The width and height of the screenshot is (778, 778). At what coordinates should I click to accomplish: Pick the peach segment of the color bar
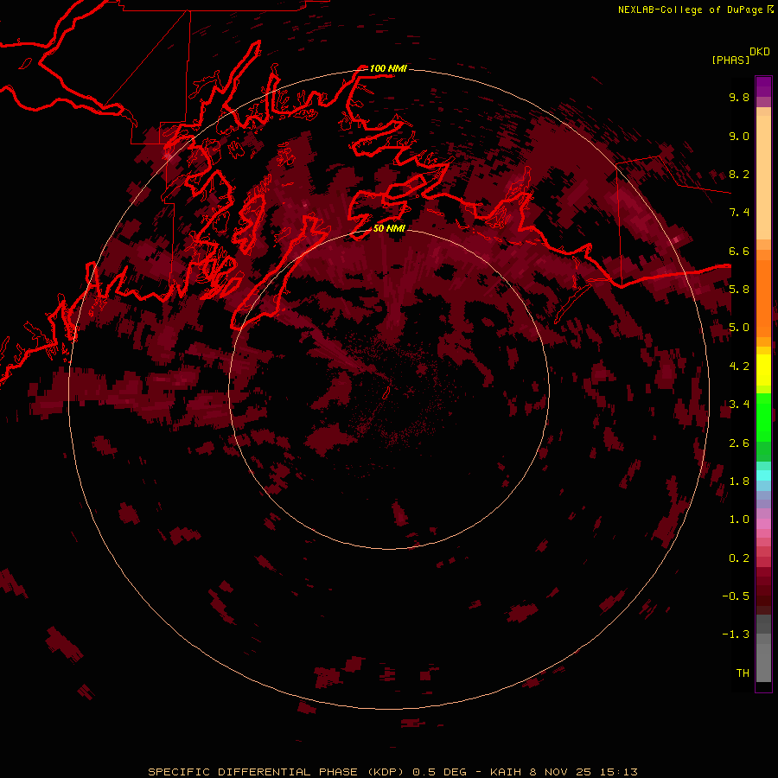point(763,177)
